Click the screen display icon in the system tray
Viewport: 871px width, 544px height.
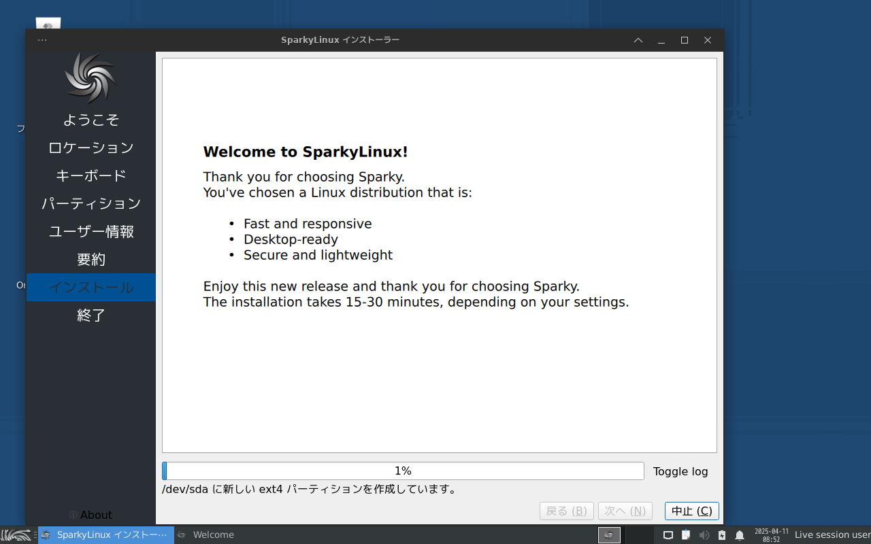pyautogui.click(x=668, y=535)
